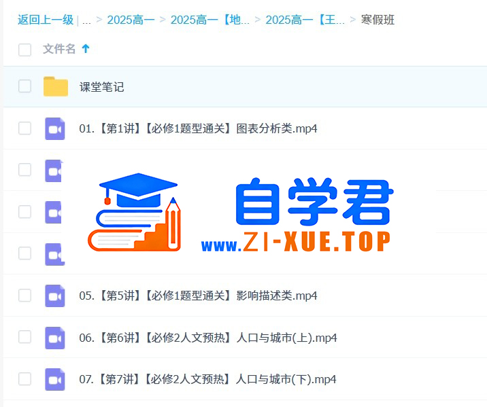The width and height of the screenshot is (487, 407).
Task: Check the checkbox of the row above 05.
Action: tap(25, 253)
